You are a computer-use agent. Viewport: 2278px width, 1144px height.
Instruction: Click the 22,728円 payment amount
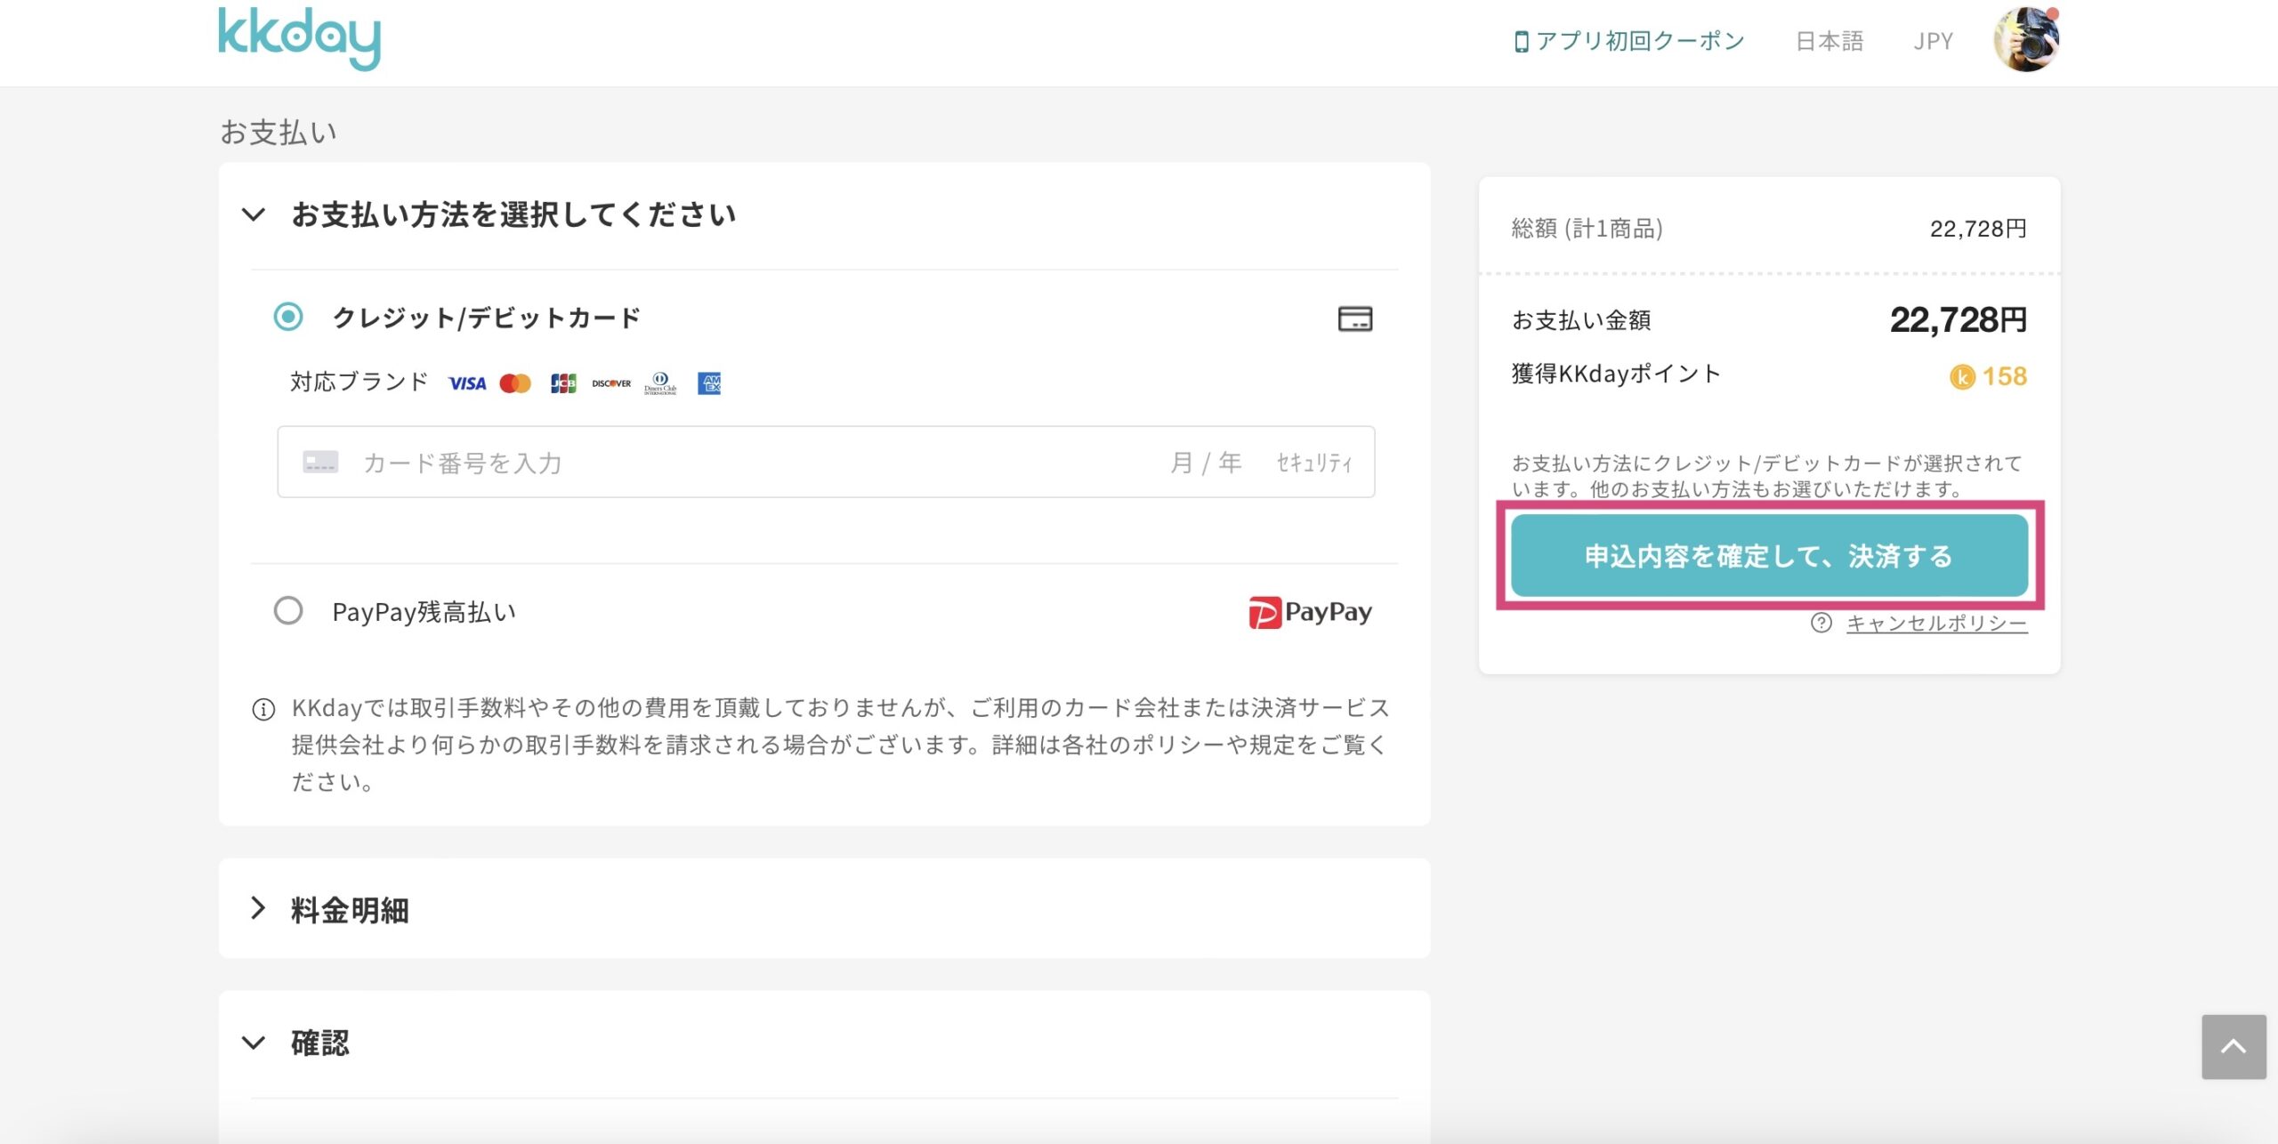pos(1958,319)
